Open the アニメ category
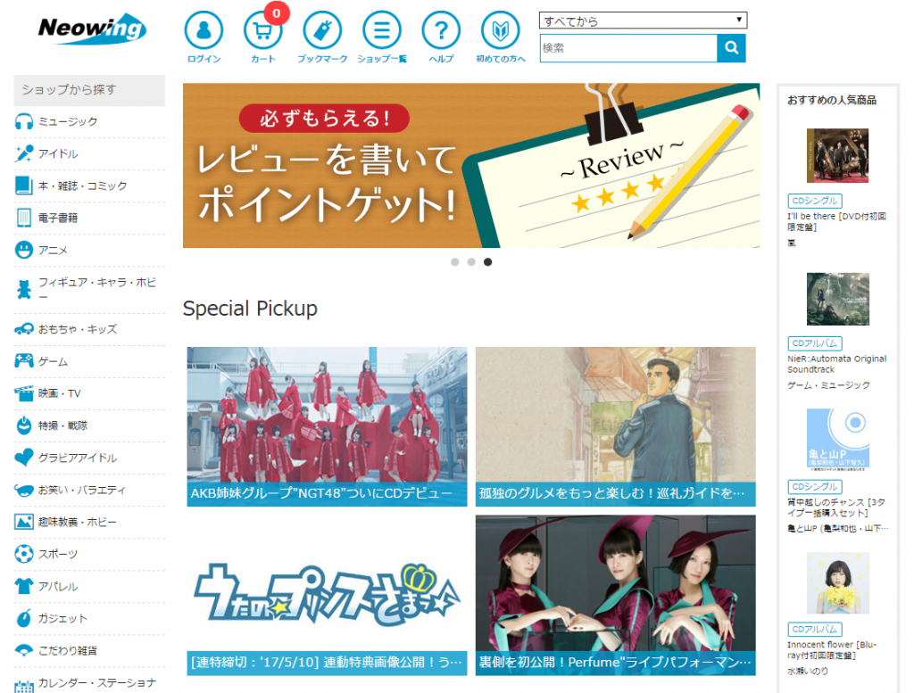 point(53,251)
